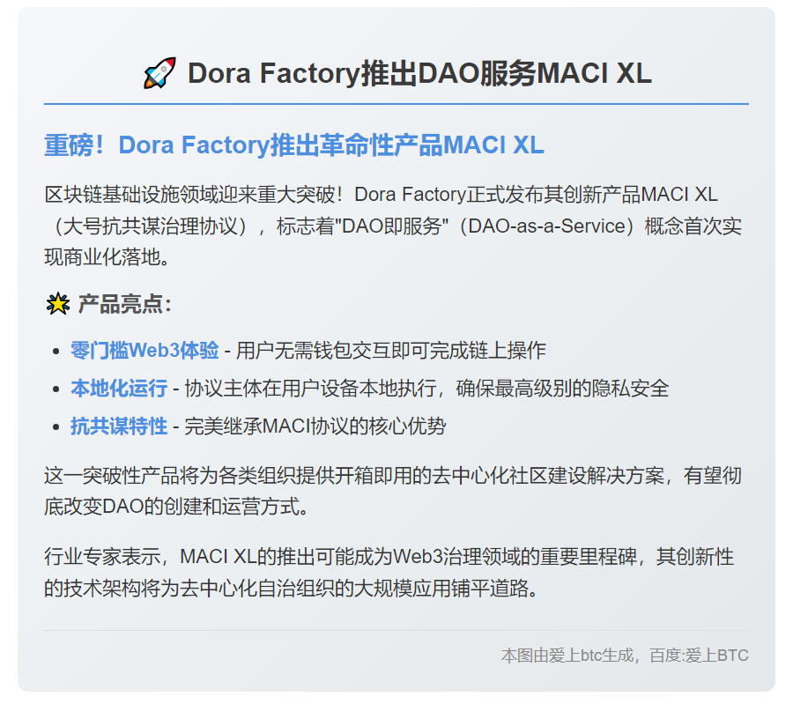
Task: Click the gray divider line above the footer
Action: (396, 630)
